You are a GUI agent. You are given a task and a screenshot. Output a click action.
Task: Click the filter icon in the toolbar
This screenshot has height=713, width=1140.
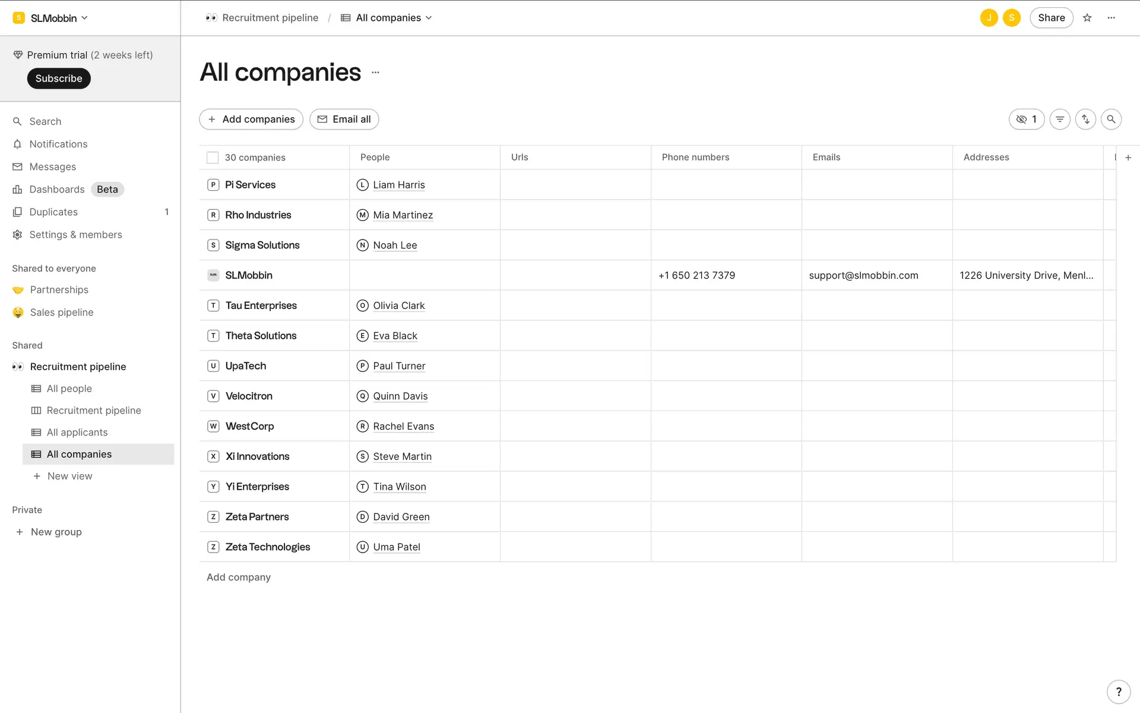(1060, 119)
